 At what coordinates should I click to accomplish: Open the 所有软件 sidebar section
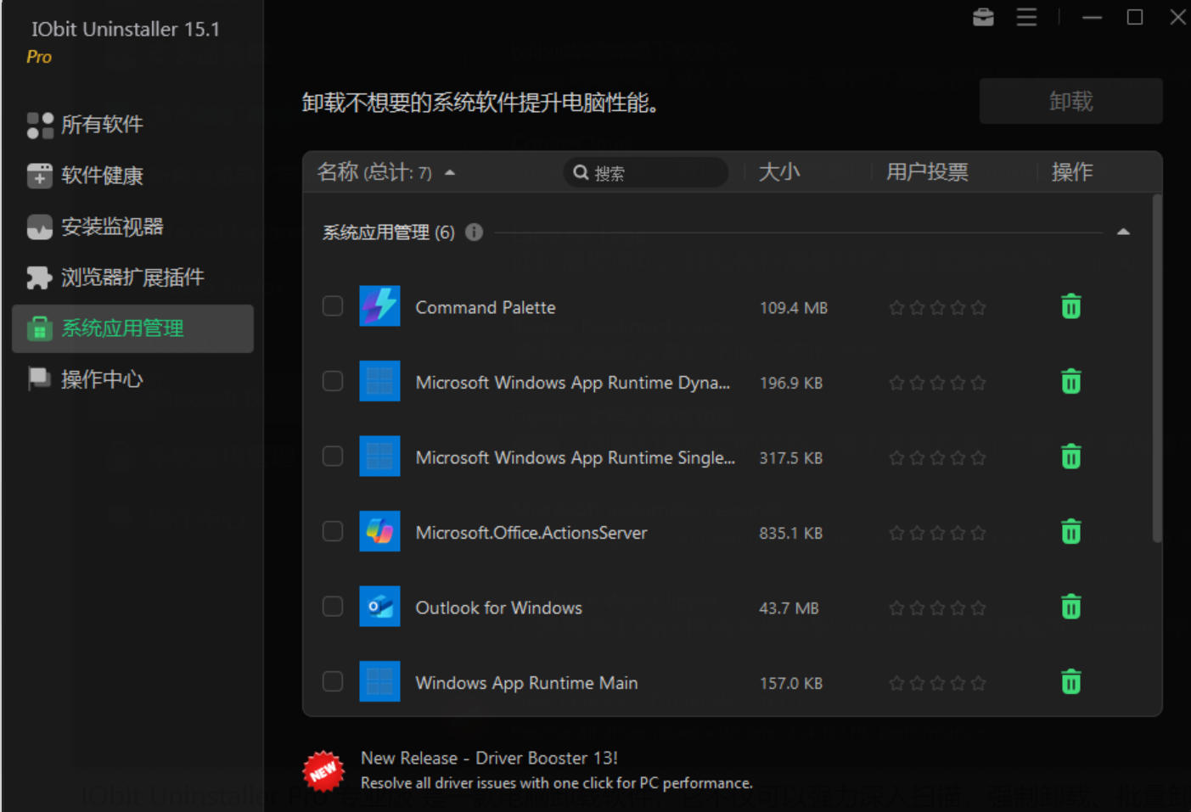(x=102, y=125)
